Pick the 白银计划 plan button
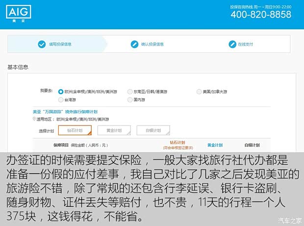 tap(153, 130)
